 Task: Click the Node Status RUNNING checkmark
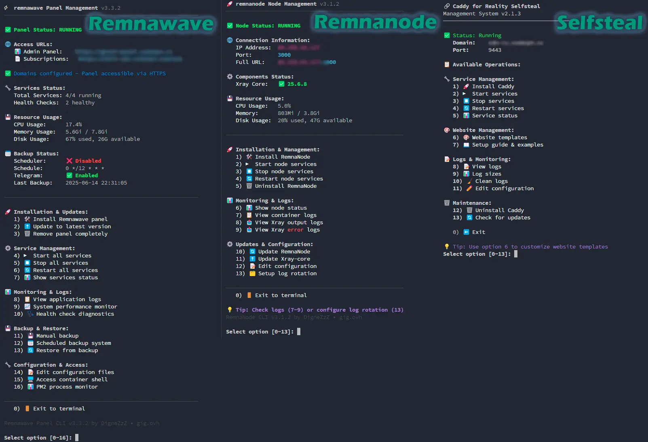pyautogui.click(x=230, y=25)
